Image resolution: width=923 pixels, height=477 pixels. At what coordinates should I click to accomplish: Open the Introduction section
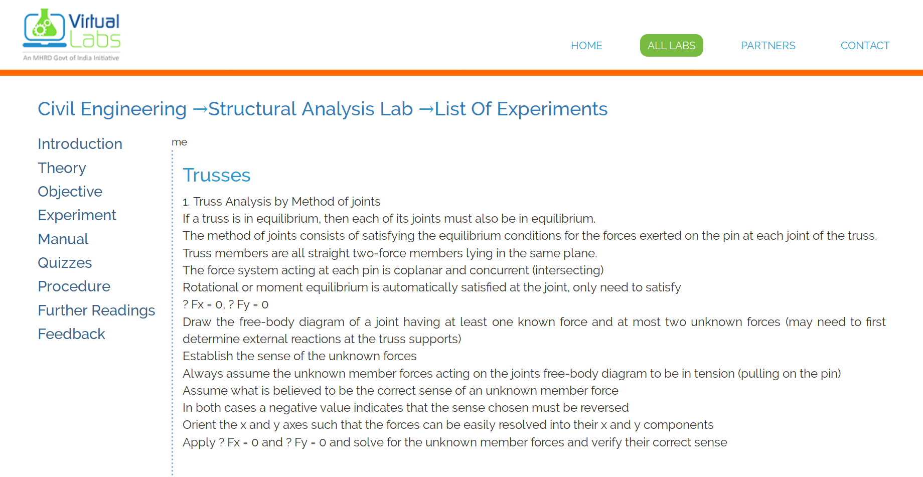pyautogui.click(x=80, y=144)
